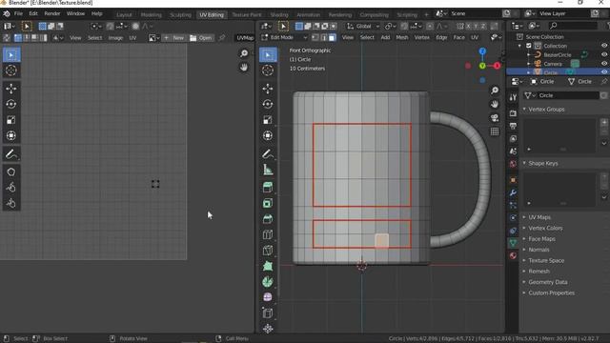Enable edge select mode in 3D viewport
The height and width of the screenshot is (343, 610).
tap(323, 38)
